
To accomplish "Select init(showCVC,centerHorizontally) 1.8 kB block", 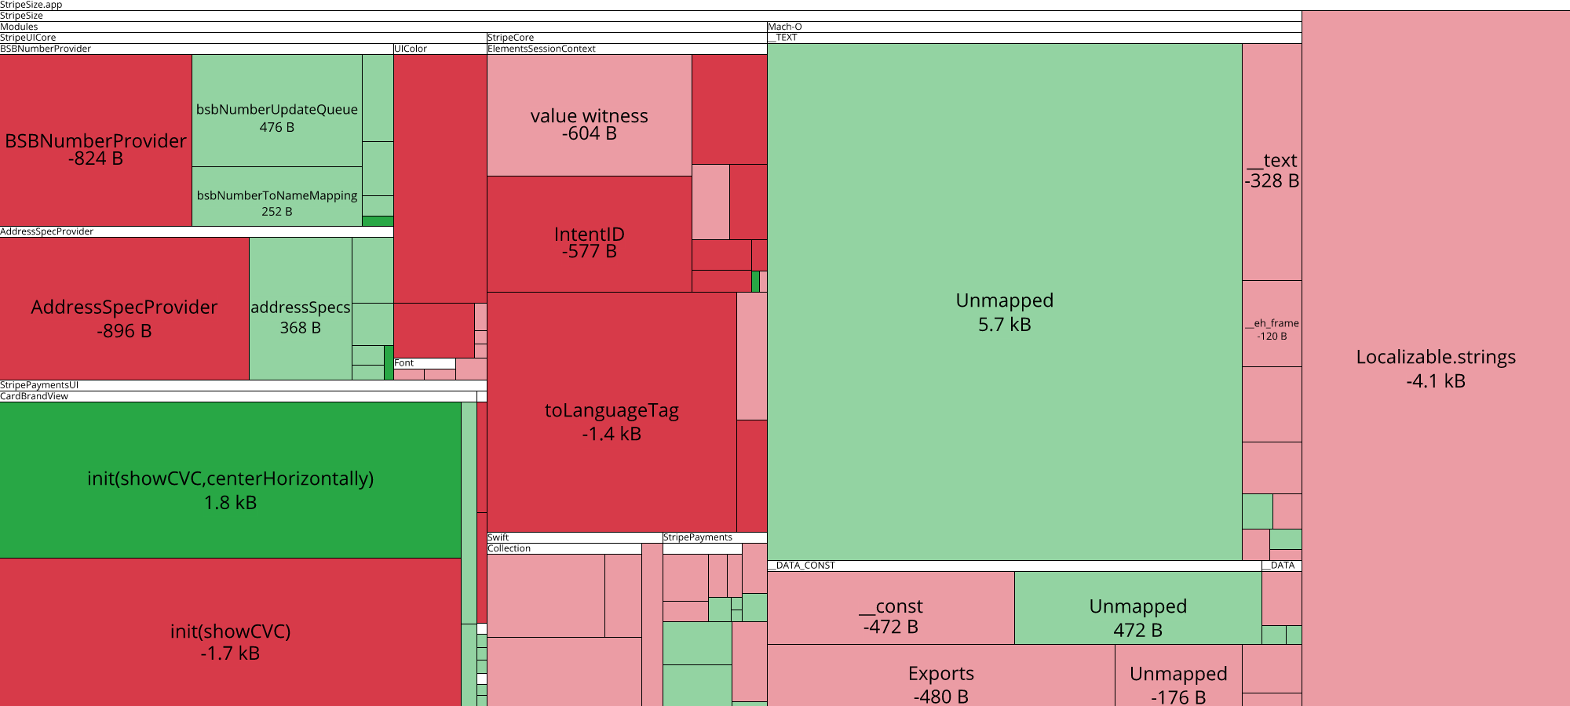I will (230, 480).
